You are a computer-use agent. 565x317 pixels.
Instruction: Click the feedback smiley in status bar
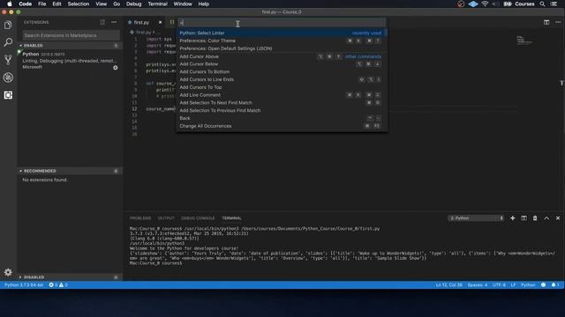[x=544, y=285]
